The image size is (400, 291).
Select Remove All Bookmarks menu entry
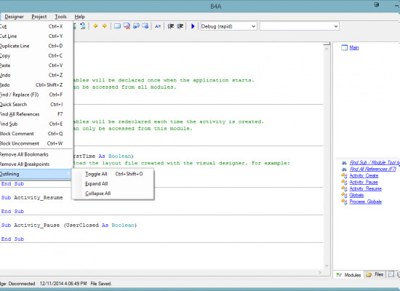[36, 154]
